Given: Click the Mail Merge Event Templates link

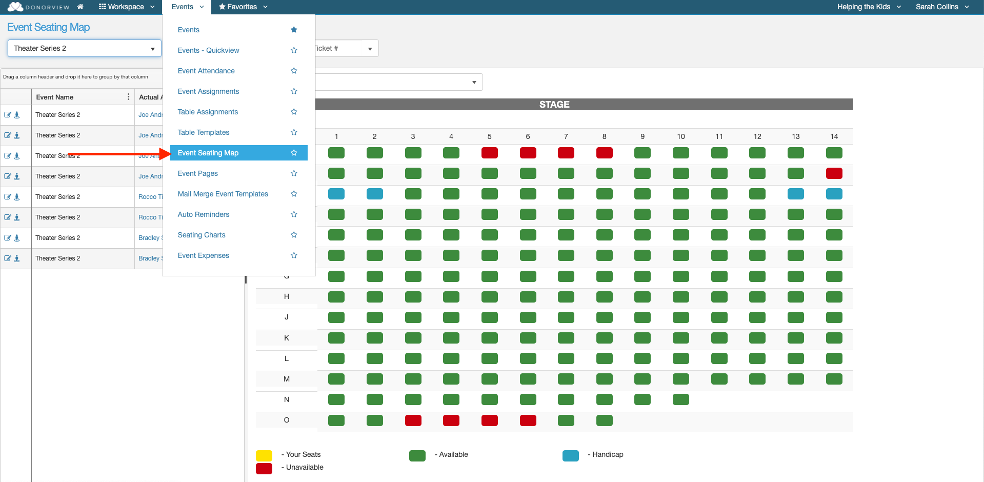Looking at the screenshot, I should pos(223,194).
